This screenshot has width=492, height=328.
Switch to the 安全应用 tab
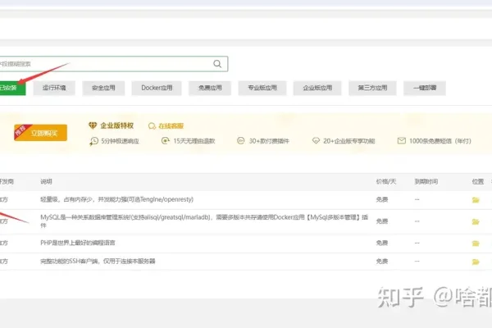click(103, 88)
